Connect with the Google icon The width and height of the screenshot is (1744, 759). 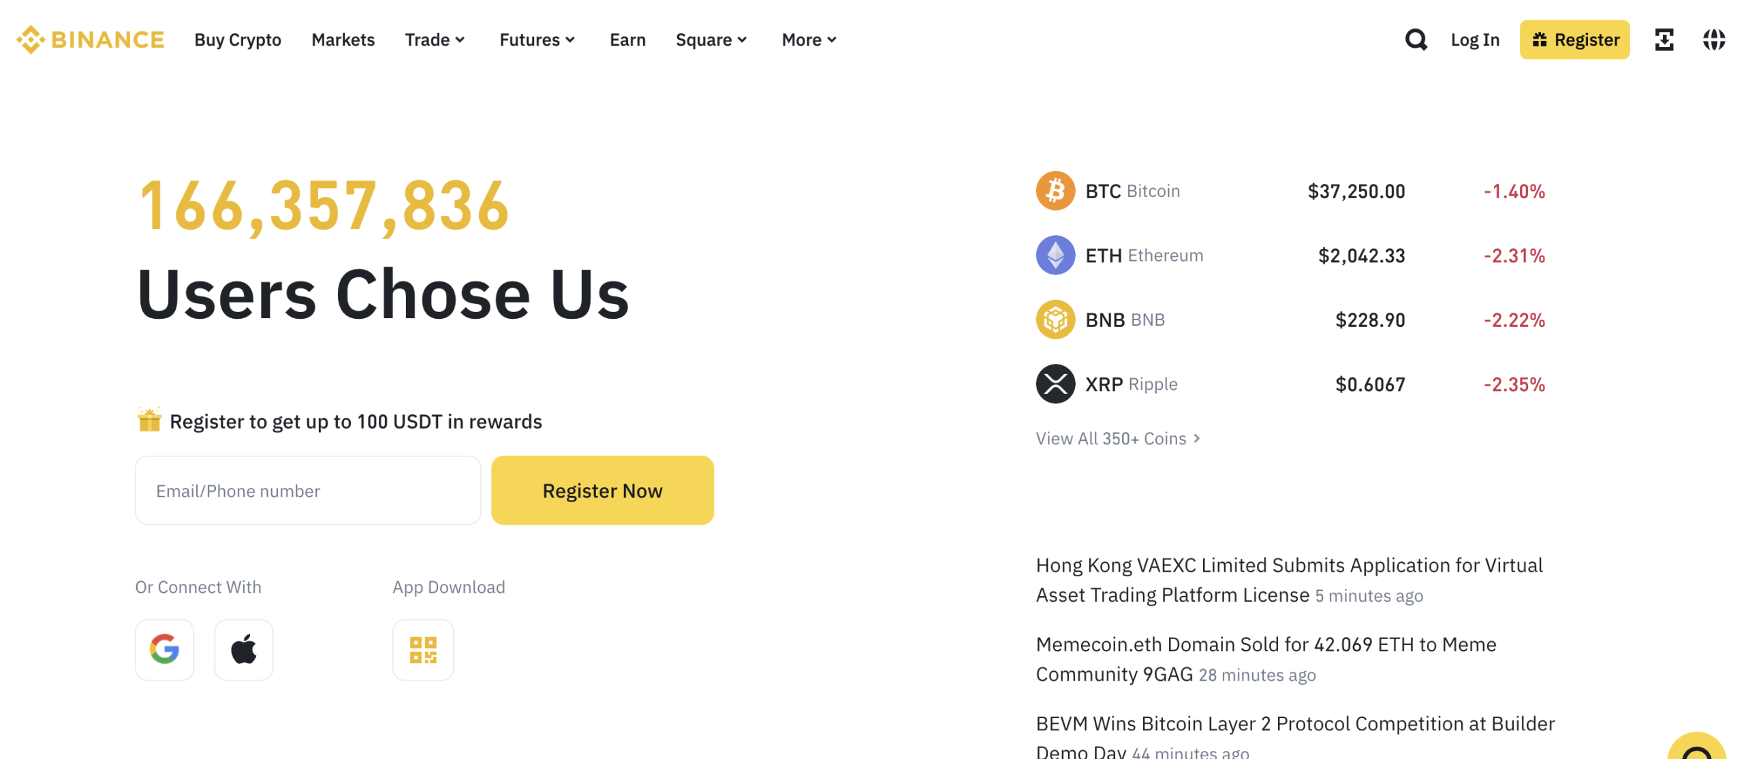pyautogui.click(x=164, y=649)
